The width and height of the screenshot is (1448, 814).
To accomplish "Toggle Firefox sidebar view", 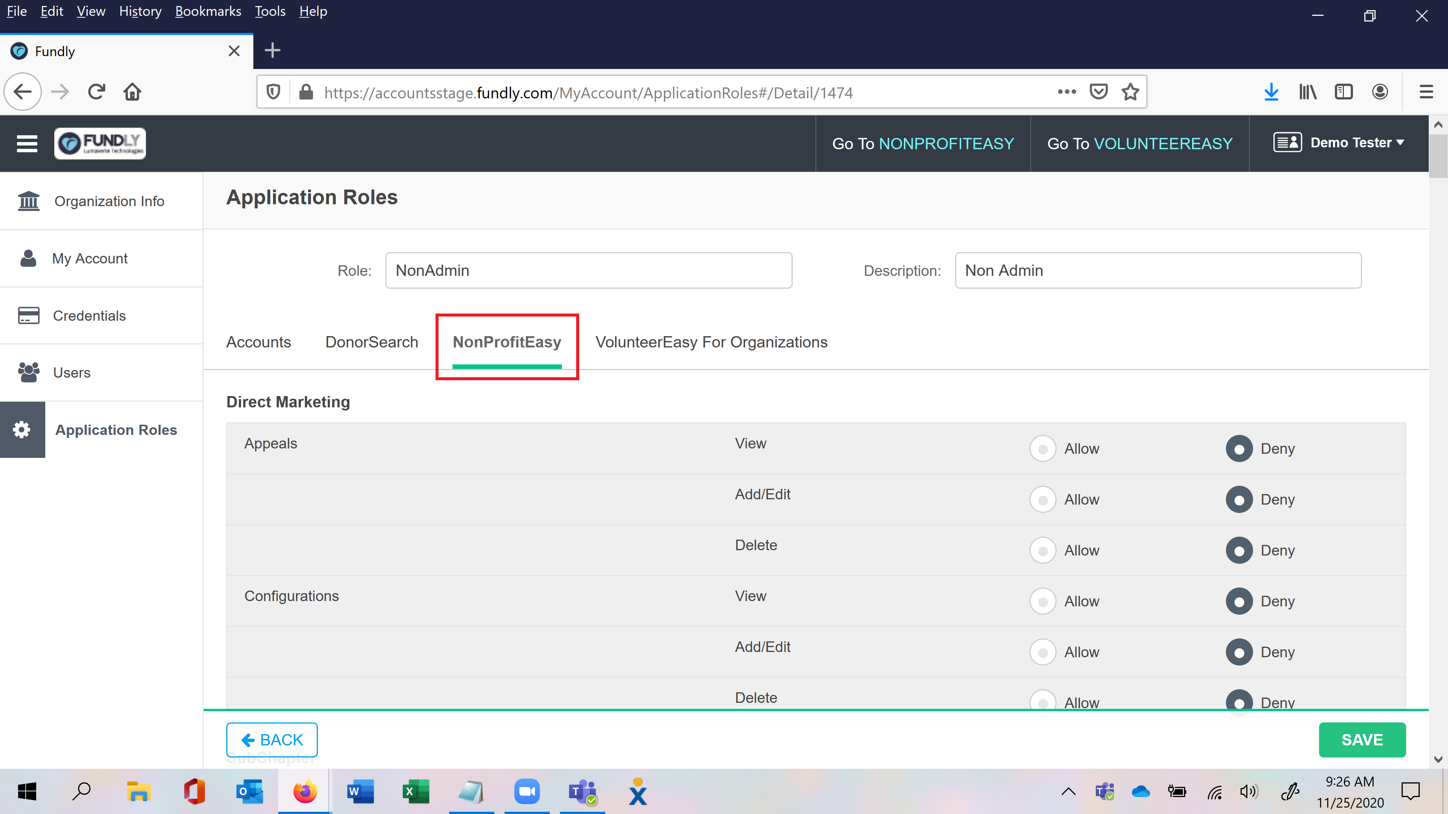I will (1344, 92).
